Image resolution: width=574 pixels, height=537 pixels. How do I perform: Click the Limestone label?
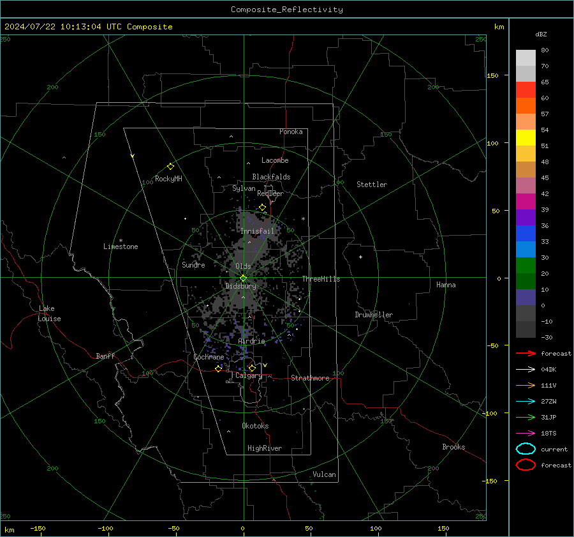coord(121,246)
